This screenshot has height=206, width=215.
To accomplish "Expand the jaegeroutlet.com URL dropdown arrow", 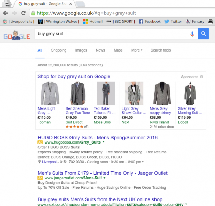I will click(105, 178).
